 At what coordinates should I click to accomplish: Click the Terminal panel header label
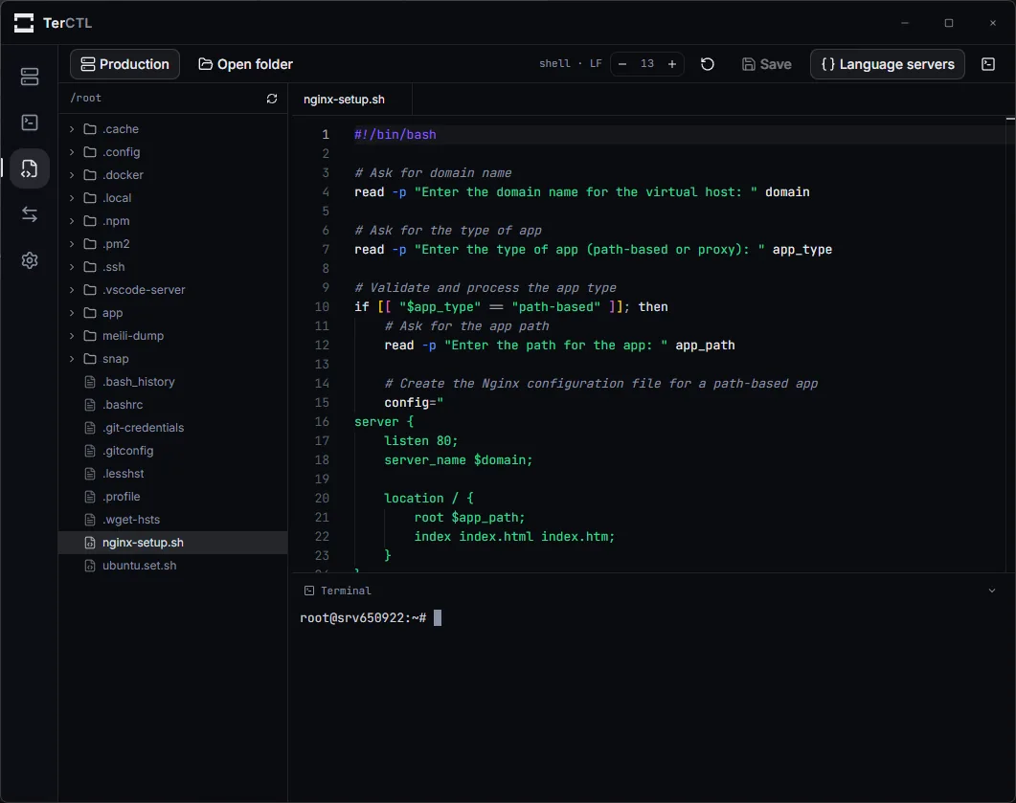coord(346,591)
